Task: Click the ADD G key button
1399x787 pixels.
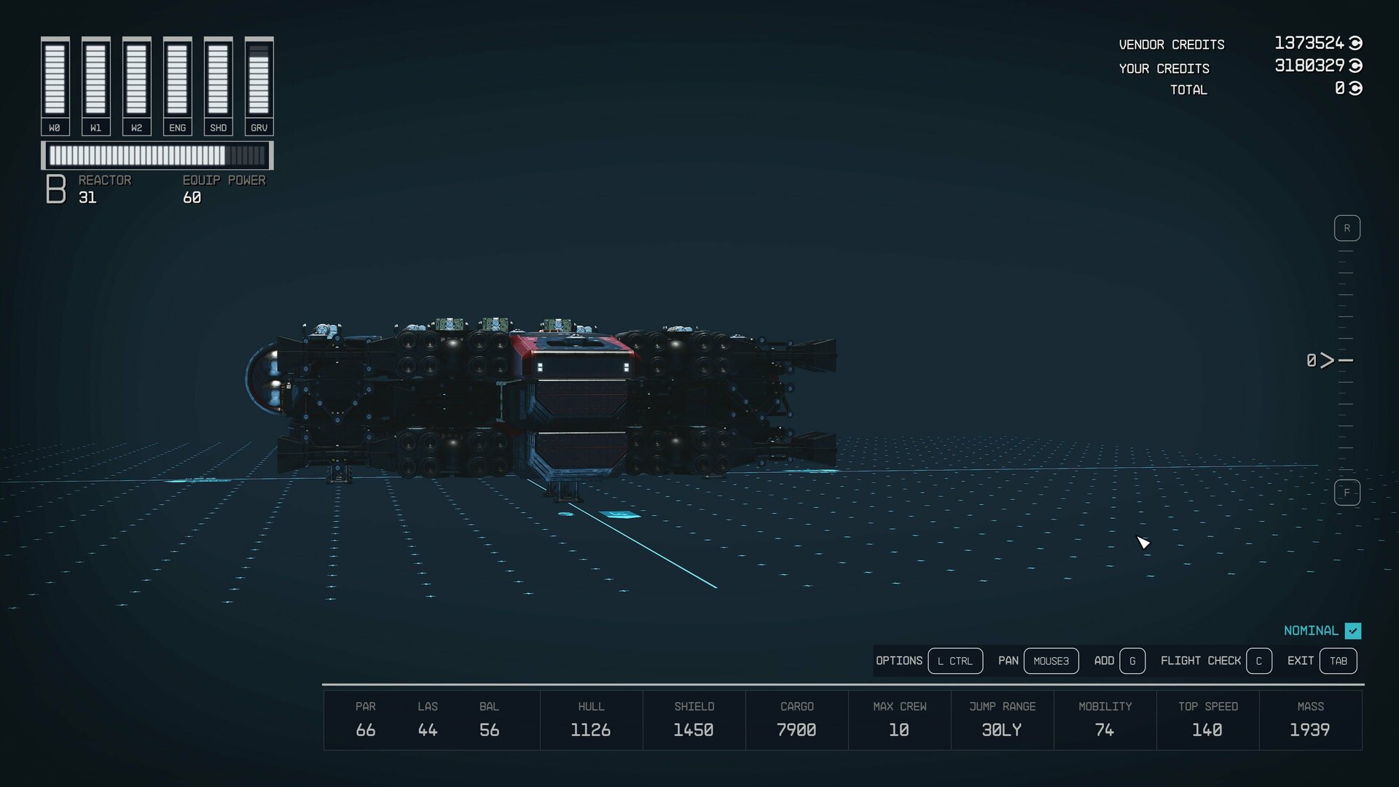Action: 1132,661
